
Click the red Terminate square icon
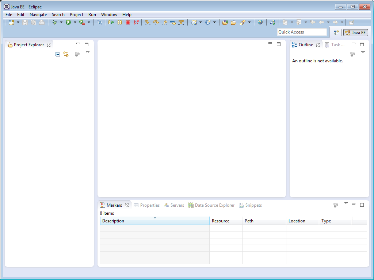tap(128, 22)
